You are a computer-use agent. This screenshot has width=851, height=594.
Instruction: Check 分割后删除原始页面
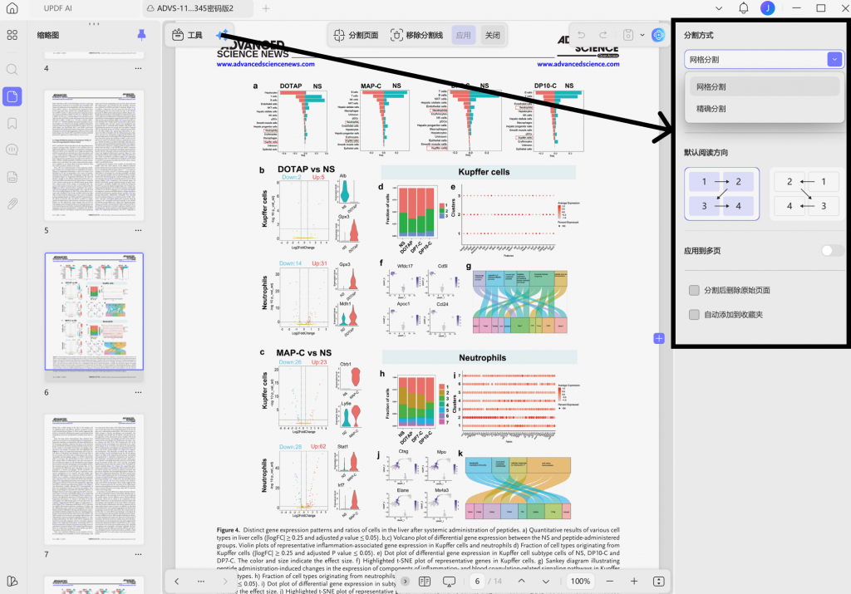click(x=694, y=290)
